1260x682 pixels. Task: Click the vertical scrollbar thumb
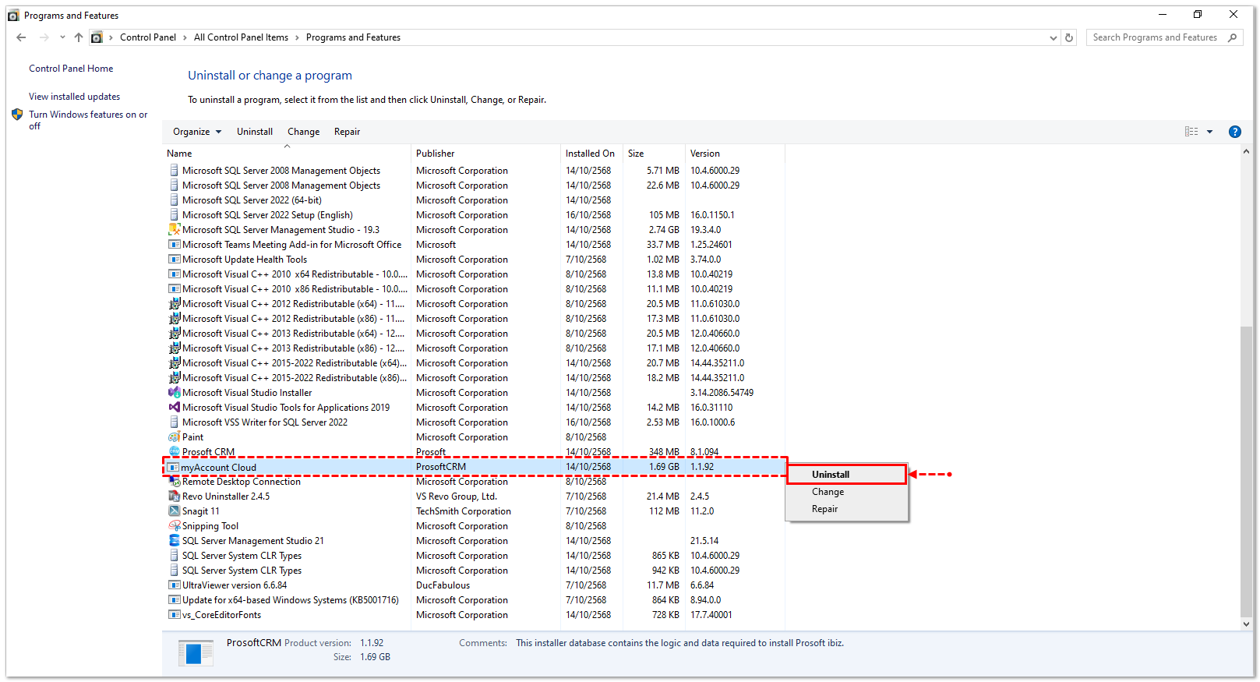tap(1246, 468)
